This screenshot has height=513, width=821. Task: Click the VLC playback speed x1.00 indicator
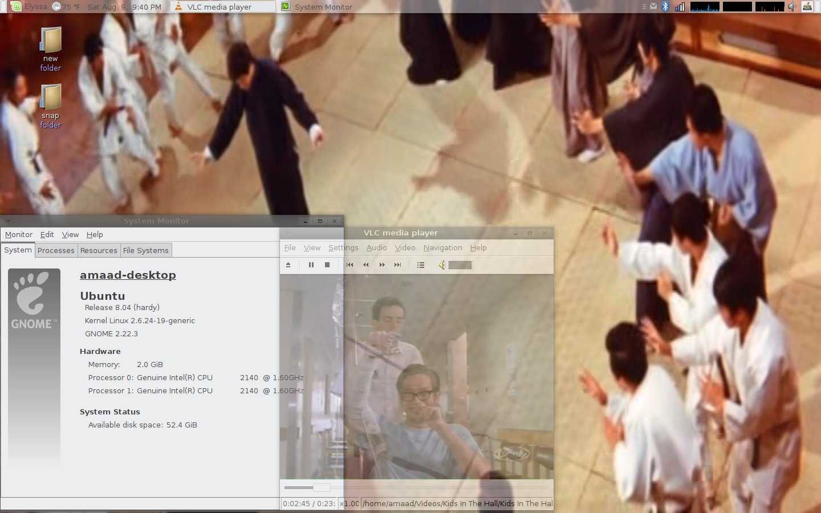pyautogui.click(x=349, y=504)
